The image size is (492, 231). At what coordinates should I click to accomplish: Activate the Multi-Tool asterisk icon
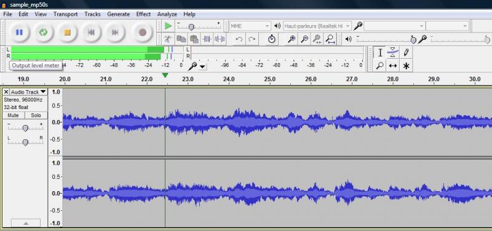[406, 66]
